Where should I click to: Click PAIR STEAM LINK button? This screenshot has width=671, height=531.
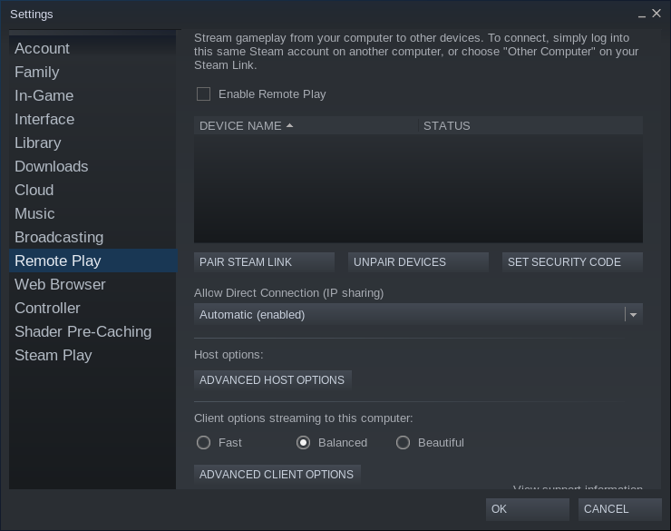pos(264,262)
